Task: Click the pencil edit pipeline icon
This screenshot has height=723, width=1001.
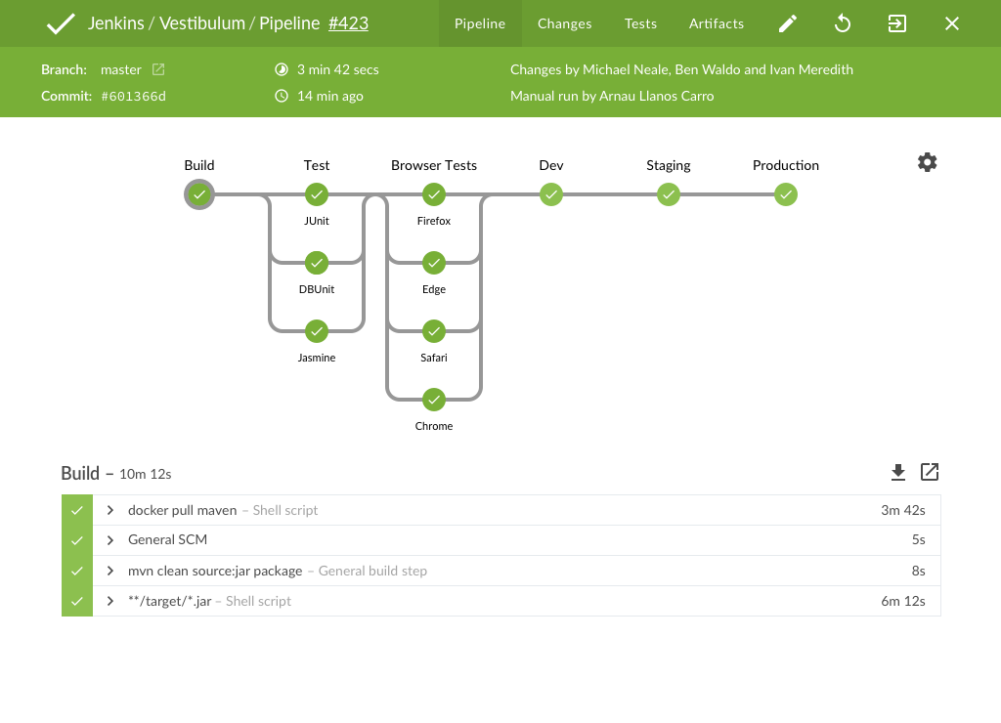Action: (788, 23)
